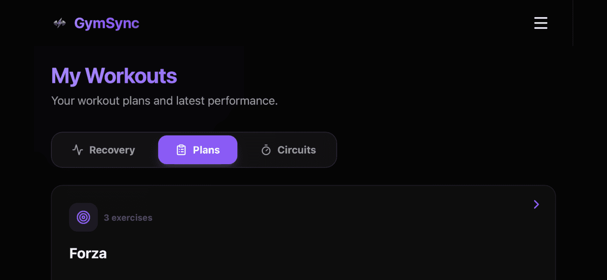607x280 pixels.
Task: Open the Forza workout plan title
Action: (88, 253)
